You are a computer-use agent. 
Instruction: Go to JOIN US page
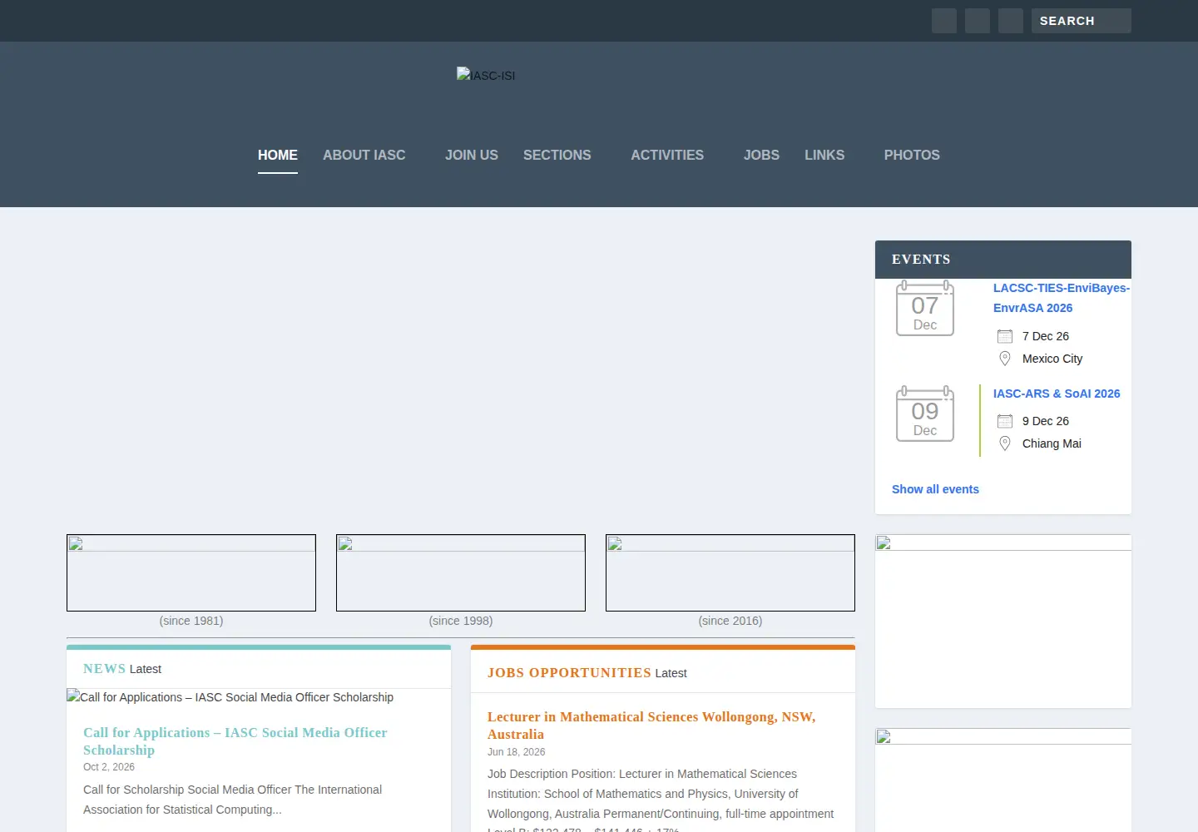(471, 155)
